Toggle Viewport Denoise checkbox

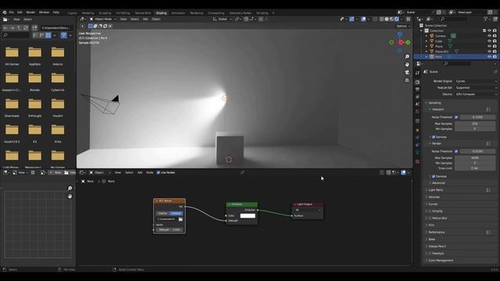(x=434, y=137)
